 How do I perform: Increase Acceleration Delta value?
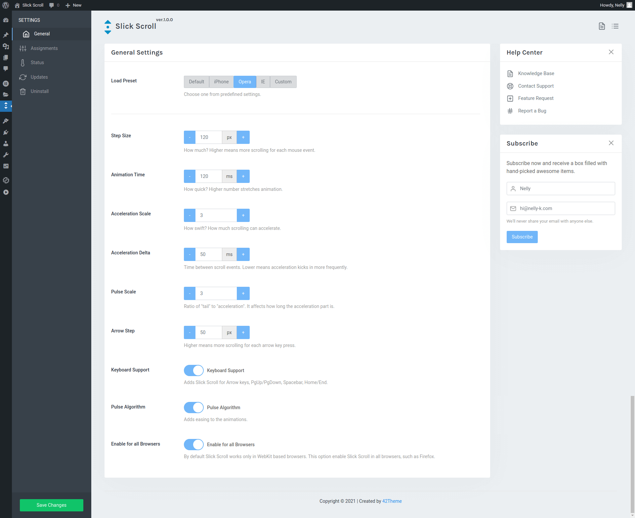click(243, 254)
